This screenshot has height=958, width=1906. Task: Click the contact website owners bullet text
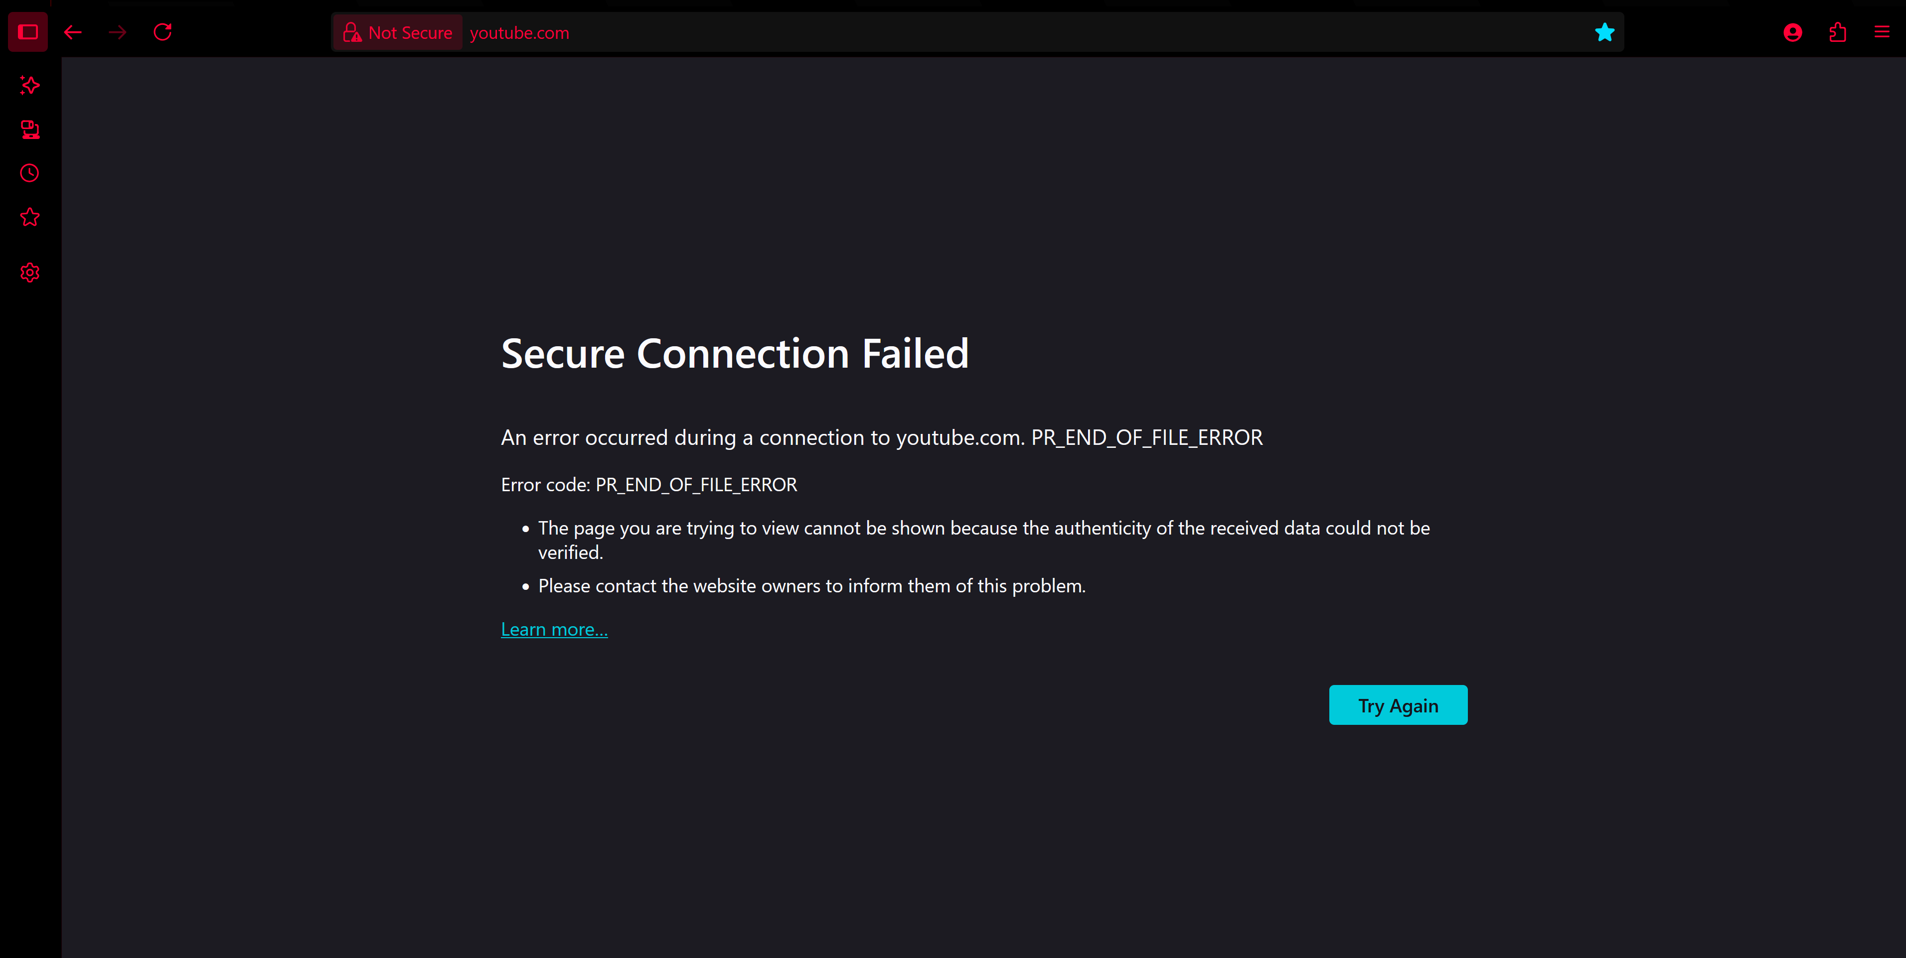click(x=811, y=586)
